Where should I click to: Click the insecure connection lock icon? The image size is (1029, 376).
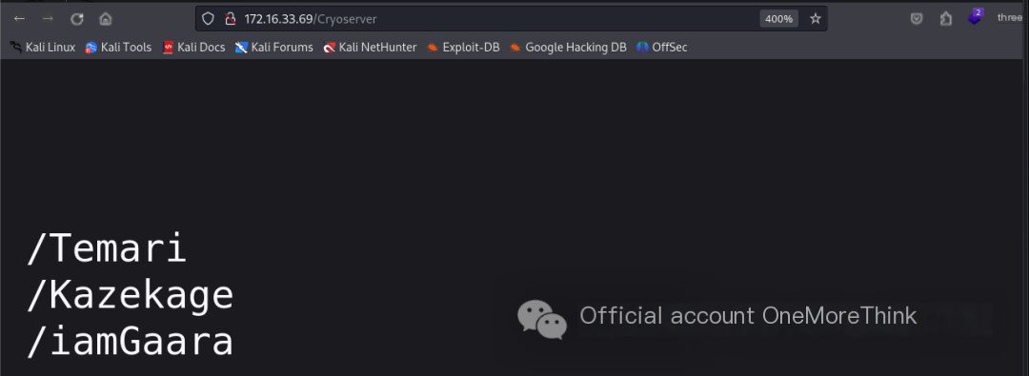[x=231, y=18]
